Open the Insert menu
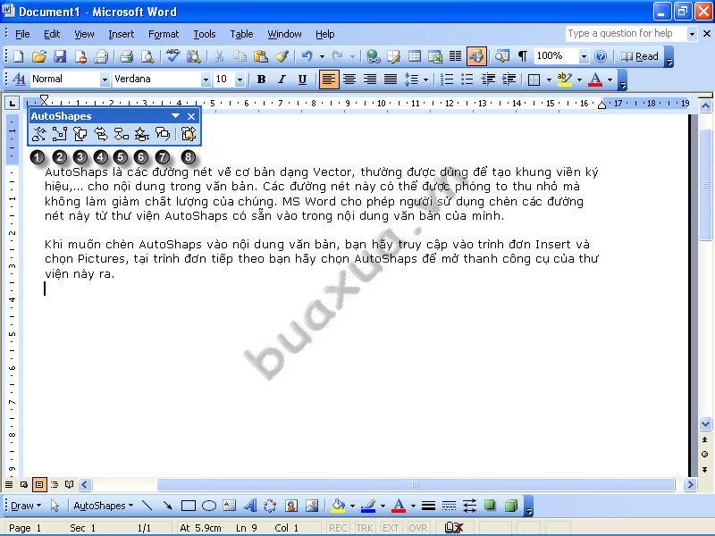 click(122, 34)
